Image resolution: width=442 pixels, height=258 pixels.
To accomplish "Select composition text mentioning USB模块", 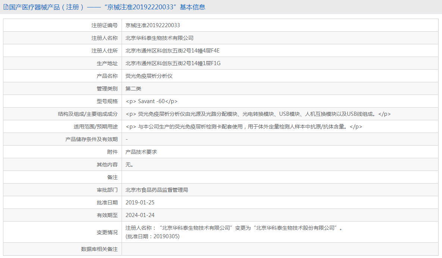I will 258,114.
